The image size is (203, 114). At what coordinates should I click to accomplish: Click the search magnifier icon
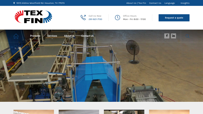coord(187,36)
